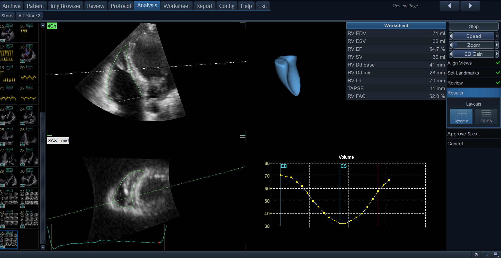Click the disc media status icon
Screen dimensions: 501x258
[x=486, y=254]
